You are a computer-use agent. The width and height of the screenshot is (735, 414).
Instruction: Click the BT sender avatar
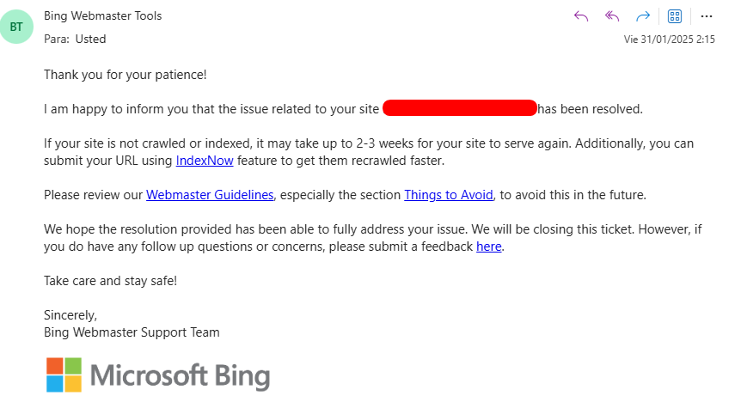pyautogui.click(x=17, y=27)
